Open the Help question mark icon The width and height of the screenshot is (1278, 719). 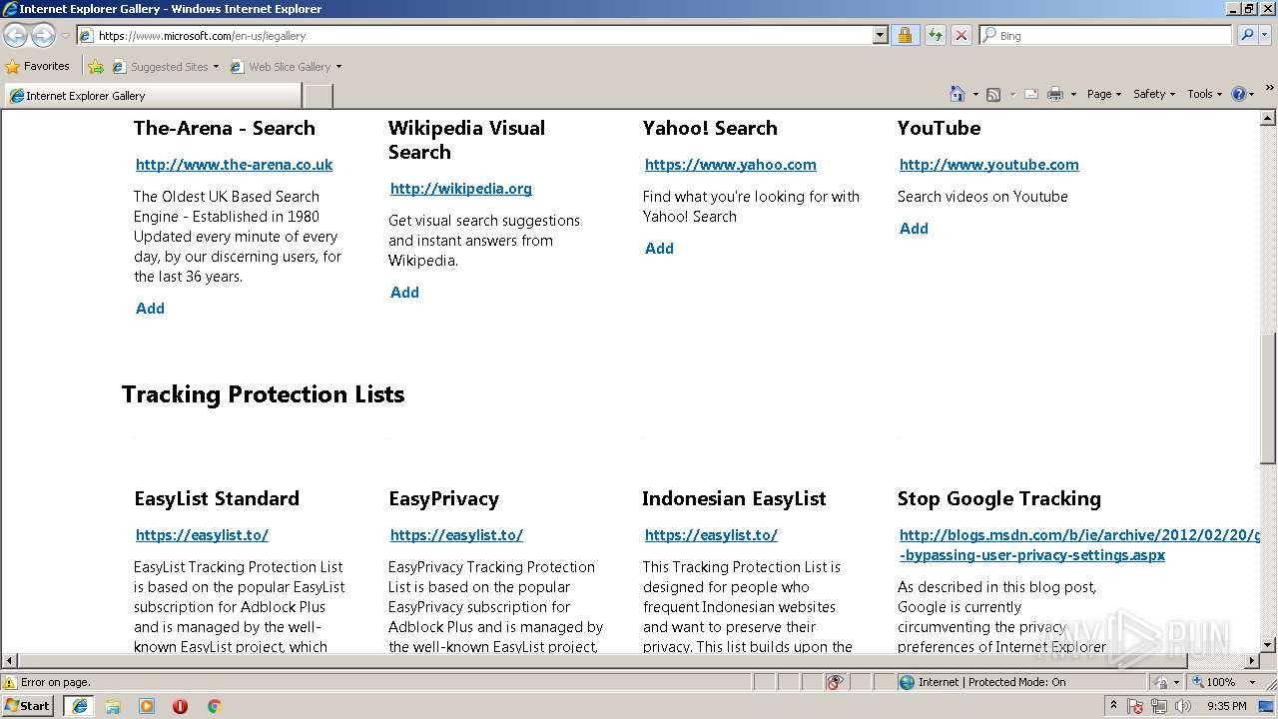tap(1238, 94)
